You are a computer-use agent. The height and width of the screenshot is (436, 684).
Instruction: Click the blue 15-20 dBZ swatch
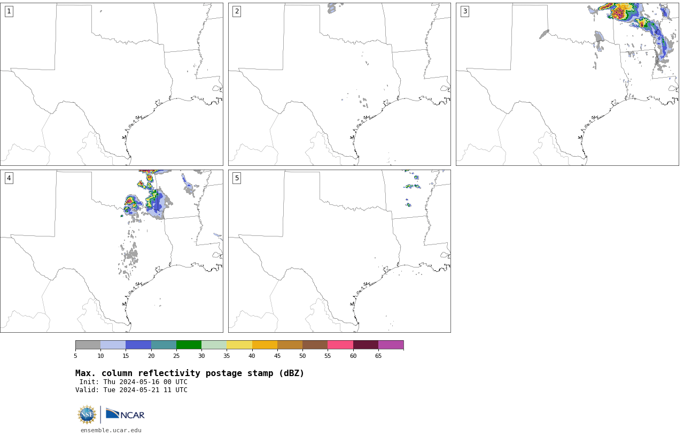click(x=138, y=345)
